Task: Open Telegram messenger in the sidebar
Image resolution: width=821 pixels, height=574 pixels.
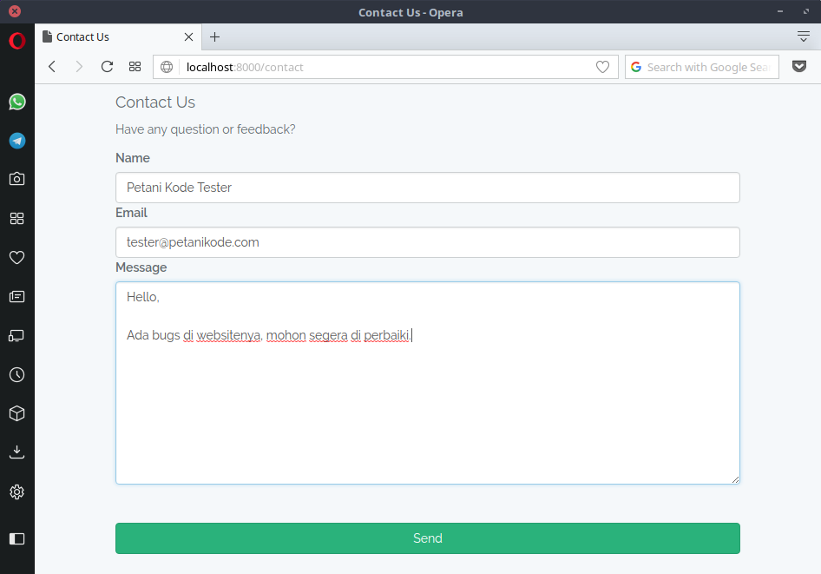Action: [16, 141]
